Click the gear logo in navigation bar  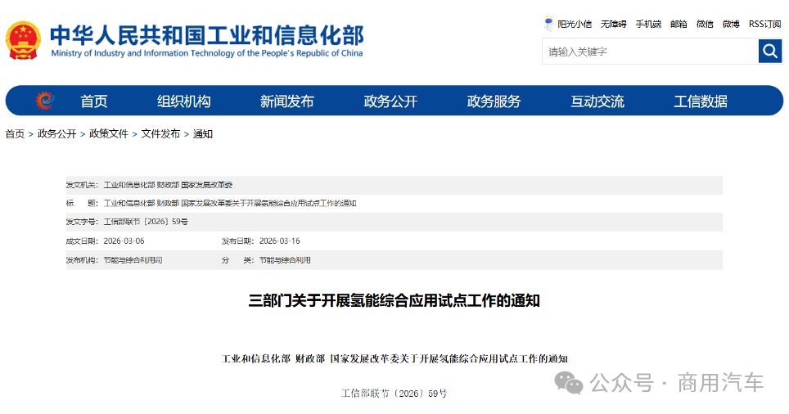[x=45, y=101]
